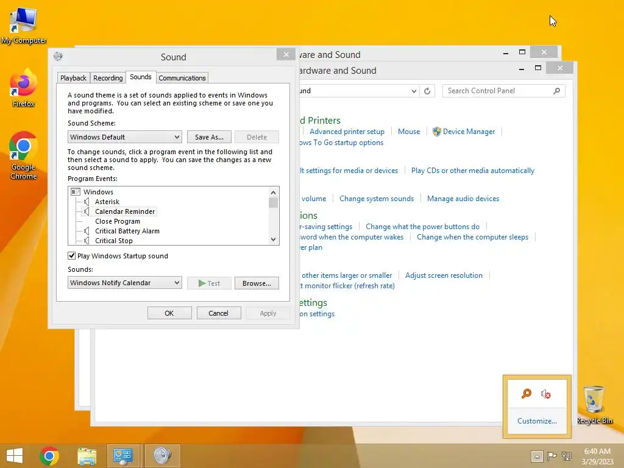Viewport: 624px width, 468px height.
Task: Click Change when the computer sleeps link
Action: [472, 237]
